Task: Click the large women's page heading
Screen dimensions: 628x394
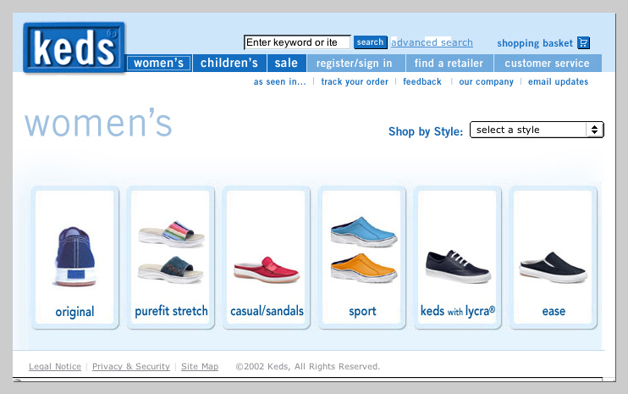Action: [98, 123]
